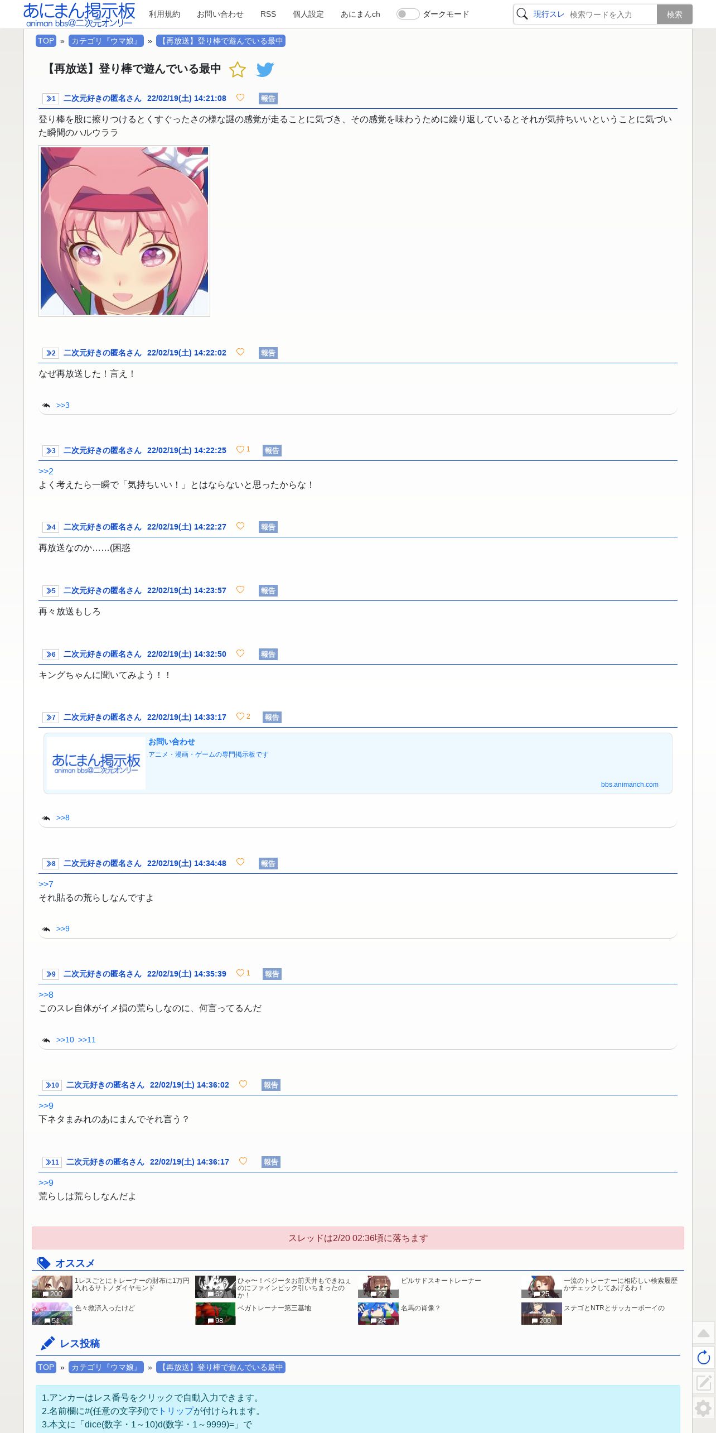The image size is (716, 1433).
Task: Jump to reply >>3 under post 2
Action: (63, 405)
